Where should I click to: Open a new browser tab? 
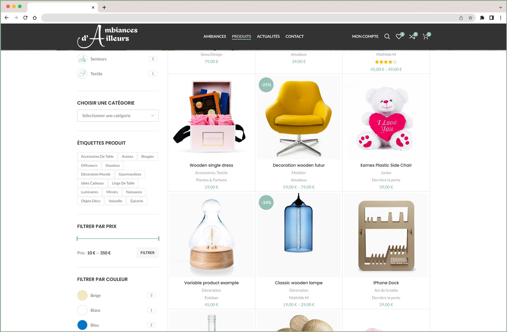104,7
